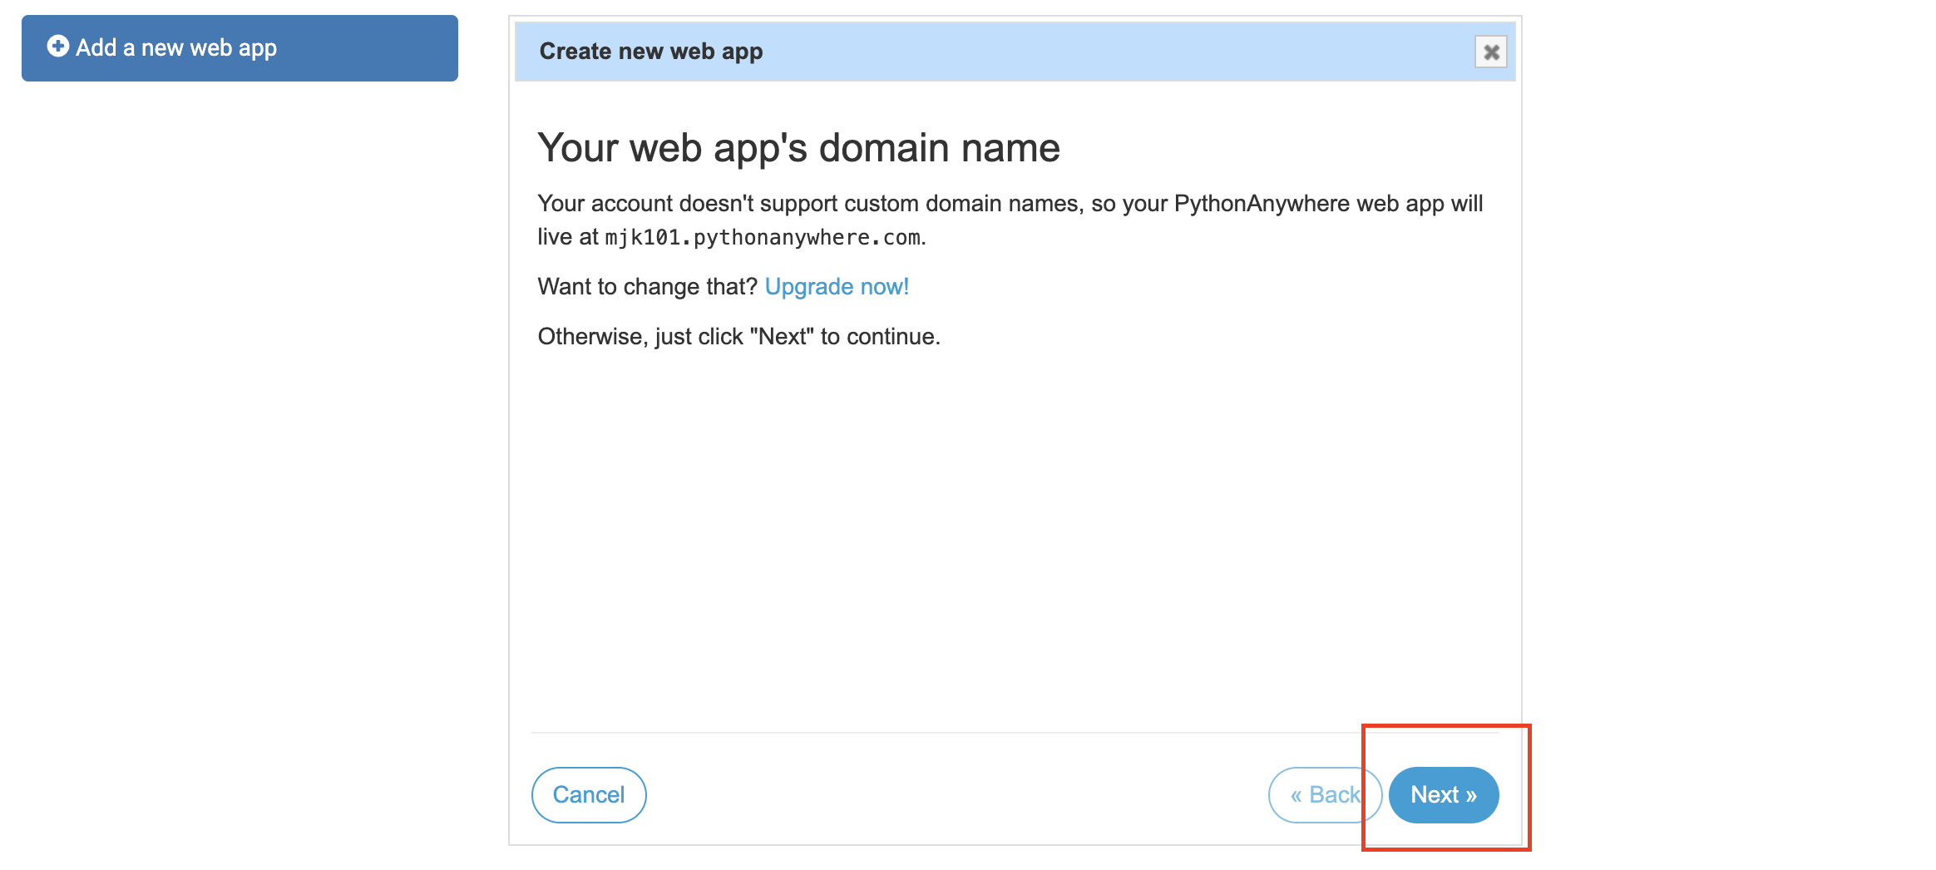Continue by clicking Next »
The image size is (1936, 870).
point(1444,795)
